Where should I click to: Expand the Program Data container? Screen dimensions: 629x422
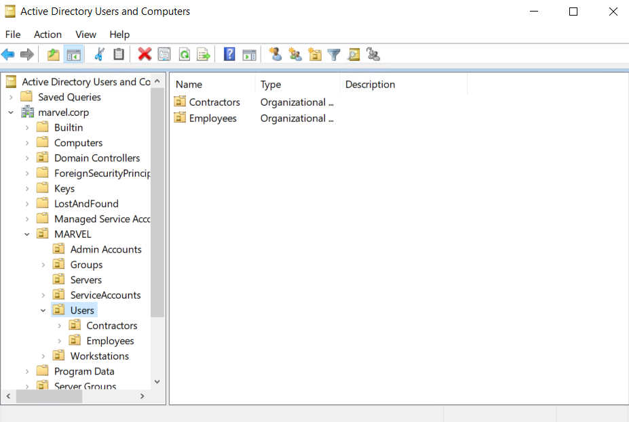[x=27, y=371]
